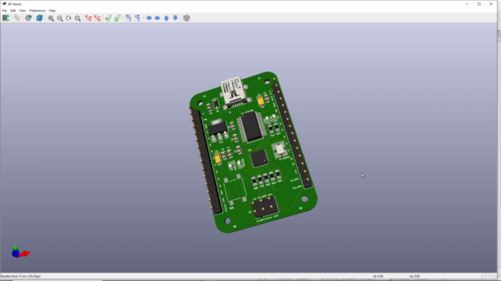Rotate X clockwise with the first red icon
501x281 pixels.
click(x=88, y=18)
